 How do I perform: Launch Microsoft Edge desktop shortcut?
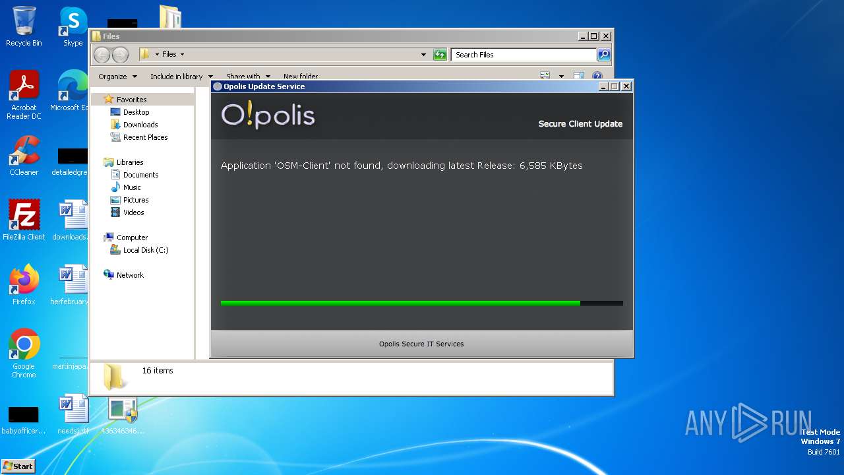pyautogui.click(x=71, y=91)
